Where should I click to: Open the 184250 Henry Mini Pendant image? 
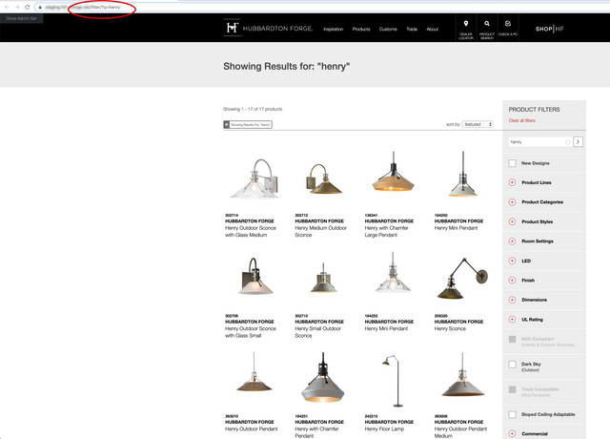pyautogui.click(x=462, y=174)
